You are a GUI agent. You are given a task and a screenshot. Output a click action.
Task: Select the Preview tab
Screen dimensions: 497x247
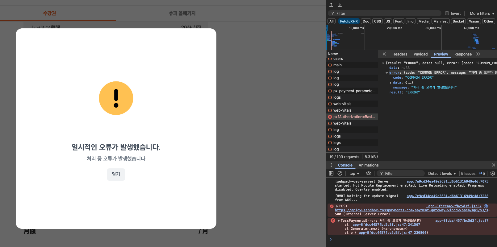[441, 54]
